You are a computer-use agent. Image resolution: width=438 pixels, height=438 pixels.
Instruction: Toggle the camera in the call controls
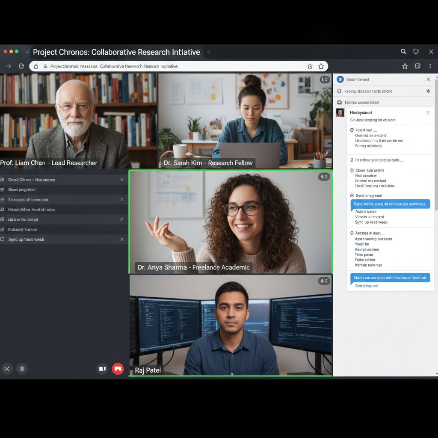click(x=102, y=369)
